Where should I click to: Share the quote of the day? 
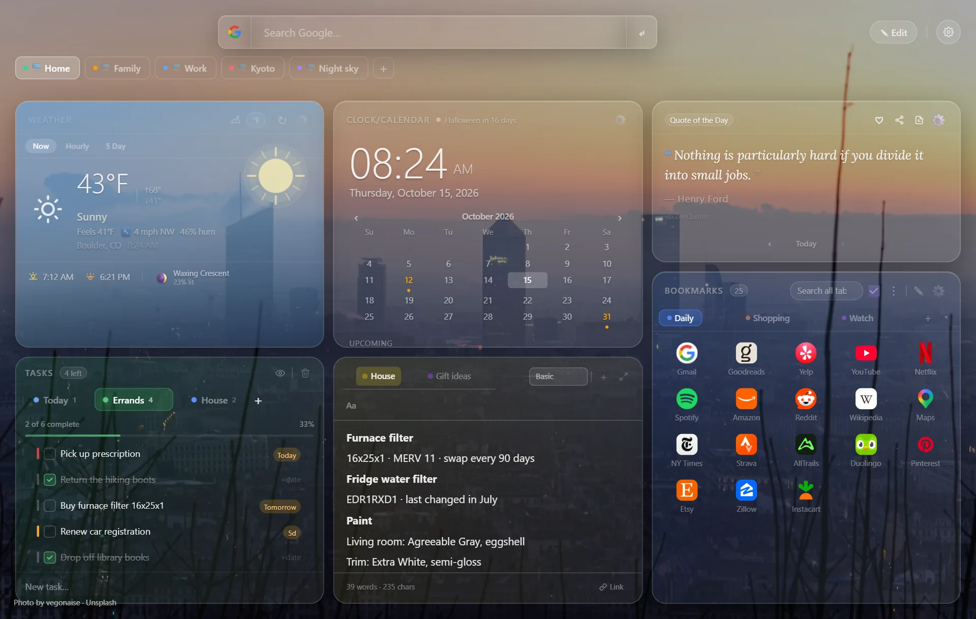pyautogui.click(x=899, y=120)
